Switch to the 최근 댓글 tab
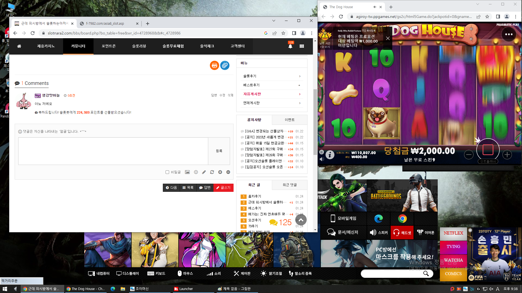522x293 pixels. point(290,185)
